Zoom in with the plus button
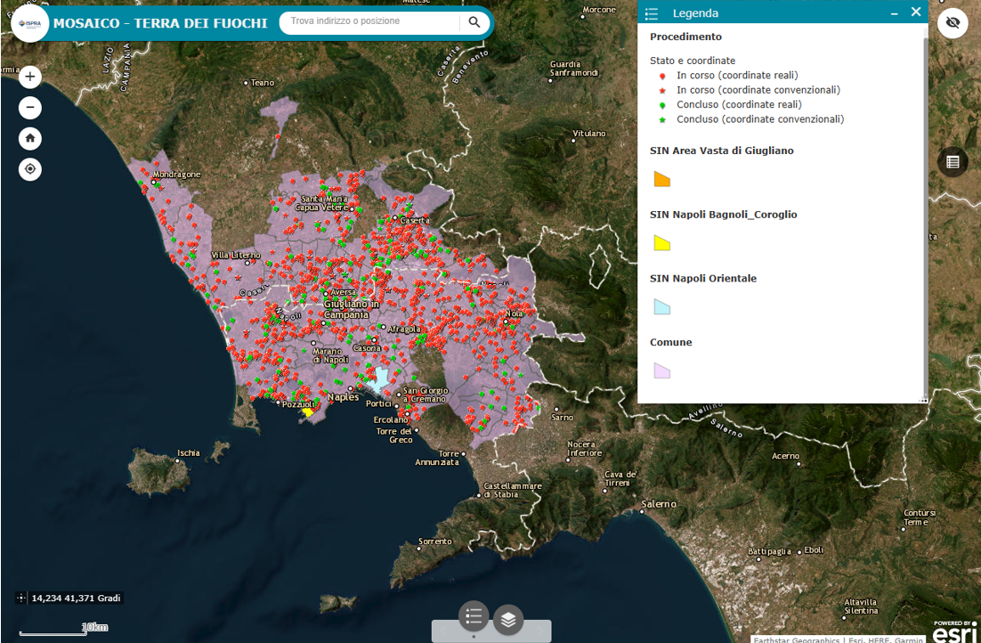The height and width of the screenshot is (643, 981). tap(30, 77)
